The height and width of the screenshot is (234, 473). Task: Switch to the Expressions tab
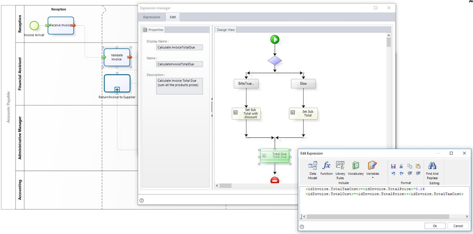(152, 17)
